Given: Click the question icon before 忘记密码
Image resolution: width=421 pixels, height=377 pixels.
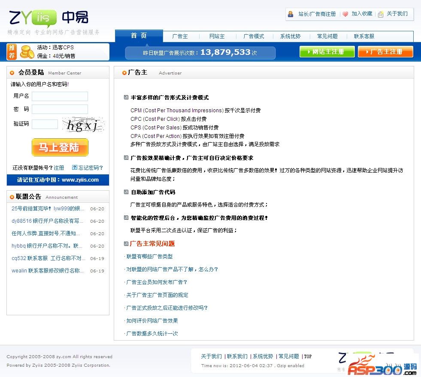Looking at the screenshot, I should [75, 168].
